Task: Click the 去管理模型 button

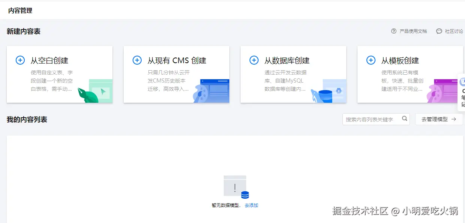Action: click(x=439, y=119)
